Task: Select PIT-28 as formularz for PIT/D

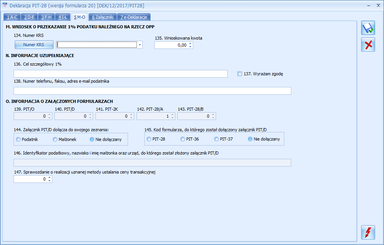Action: [x=149, y=139]
